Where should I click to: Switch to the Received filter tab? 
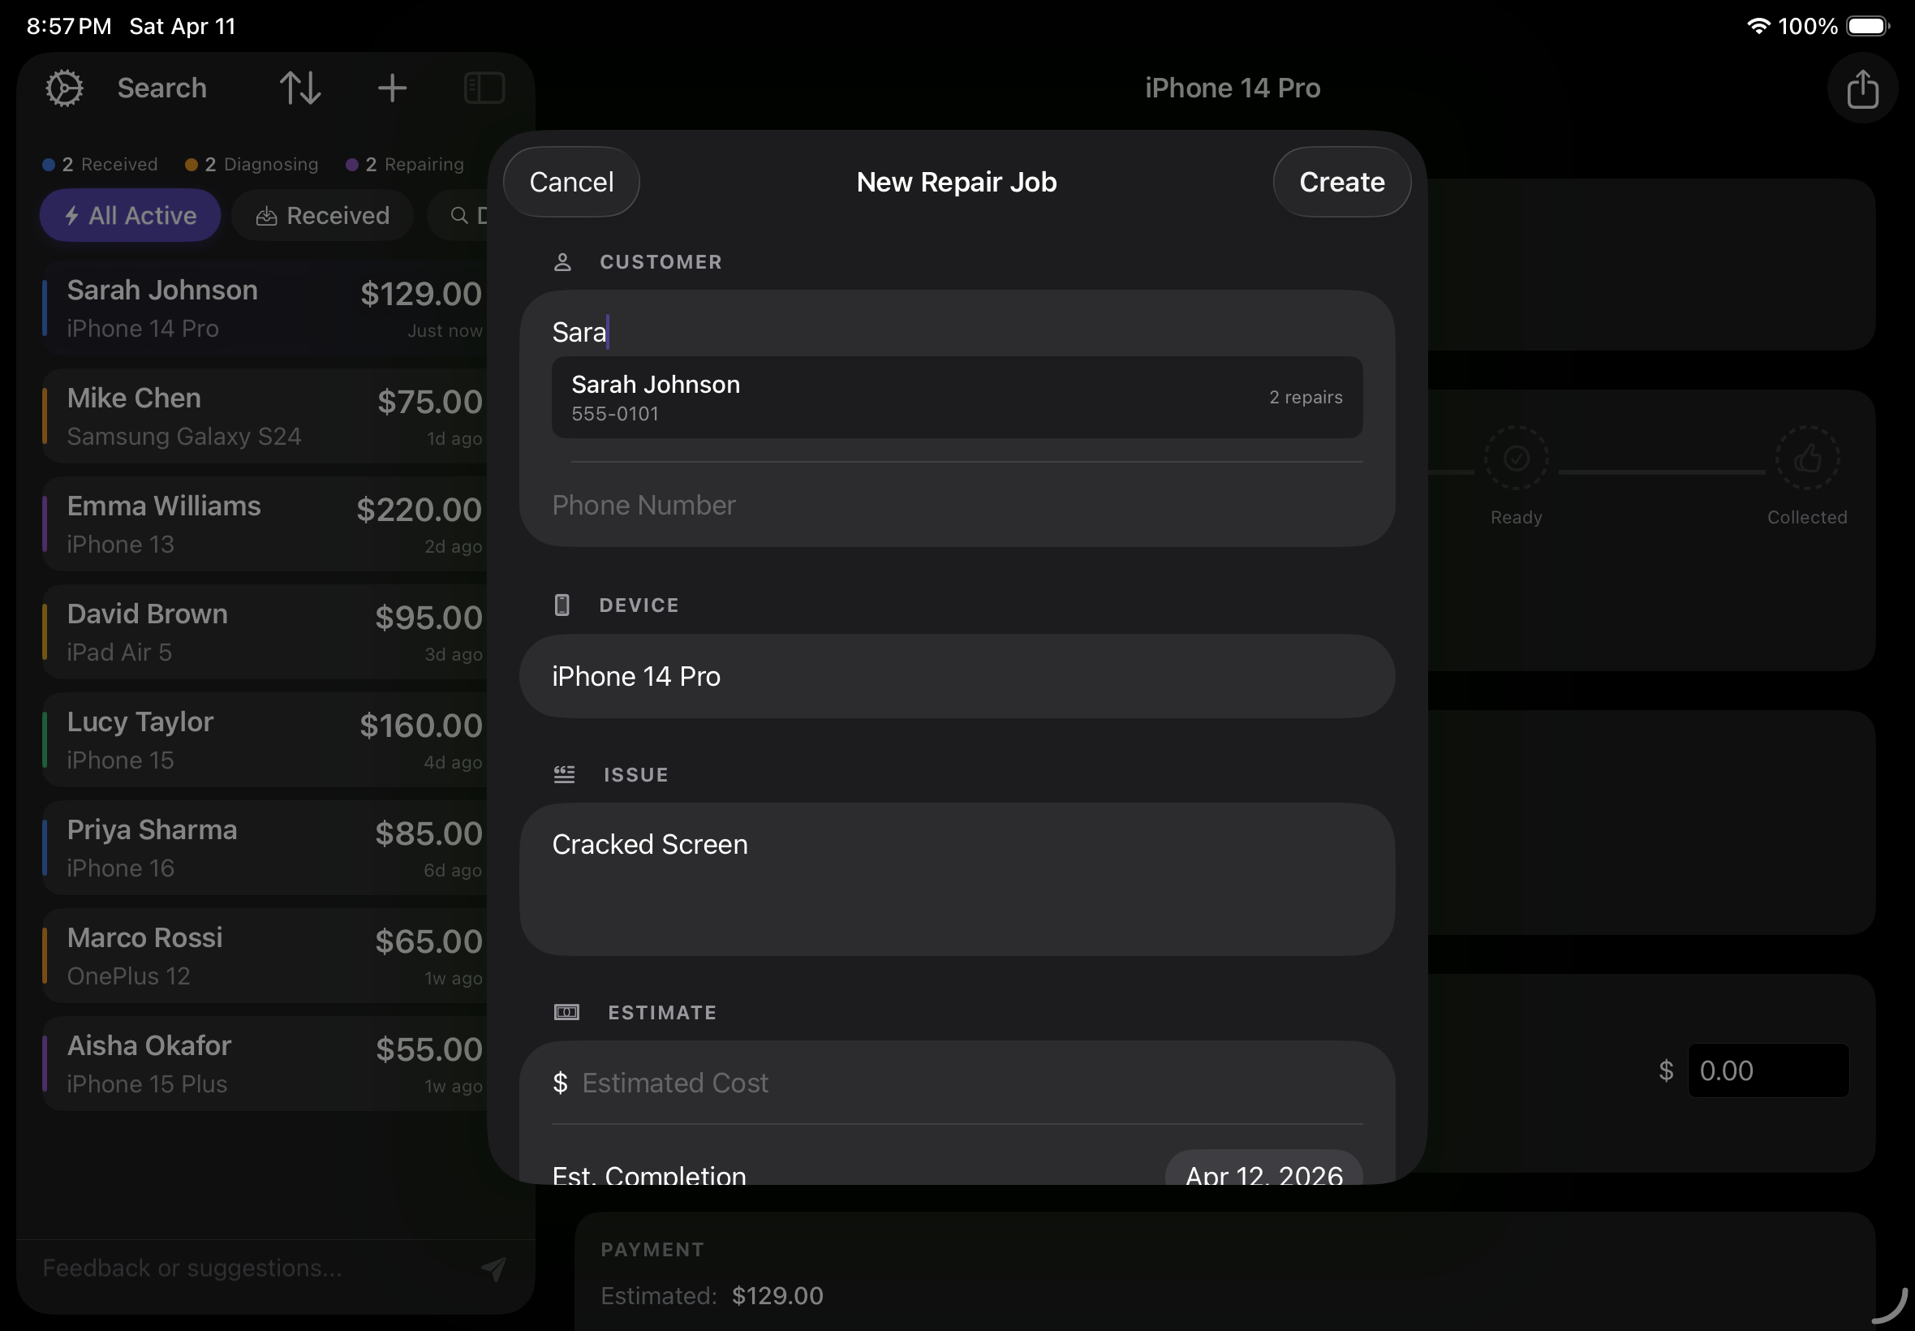[x=323, y=215]
